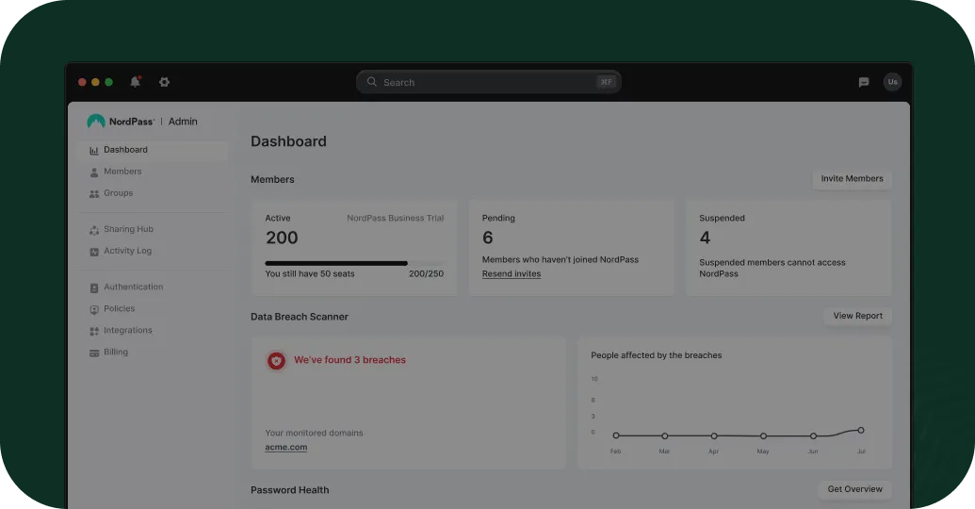Click the Resend invites link
The height and width of the screenshot is (509, 975).
pos(512,273)
